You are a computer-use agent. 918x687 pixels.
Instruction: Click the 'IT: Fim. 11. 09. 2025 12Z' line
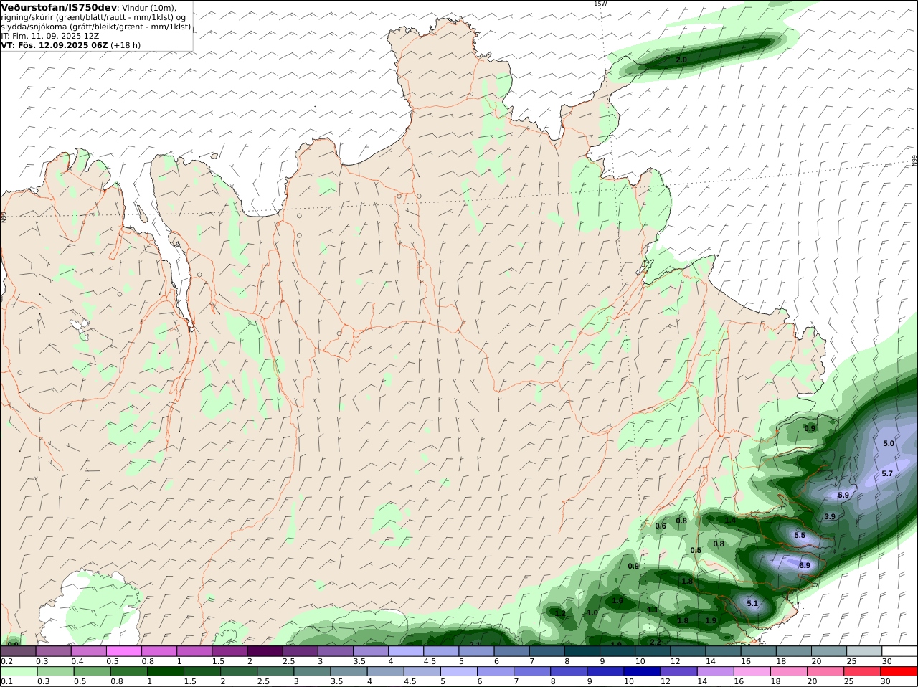[50, 36]
